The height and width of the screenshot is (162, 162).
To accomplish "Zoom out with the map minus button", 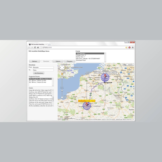I will (x=62, y=98).
